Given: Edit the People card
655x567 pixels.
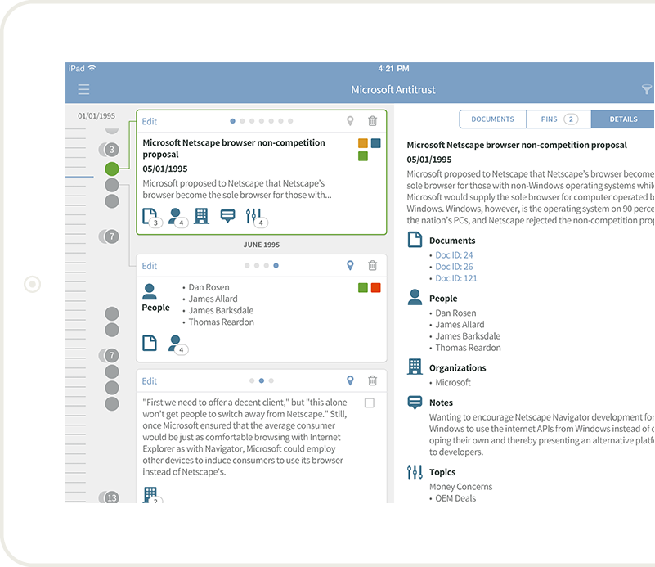Looking at the screenshot, I should 149,266.
